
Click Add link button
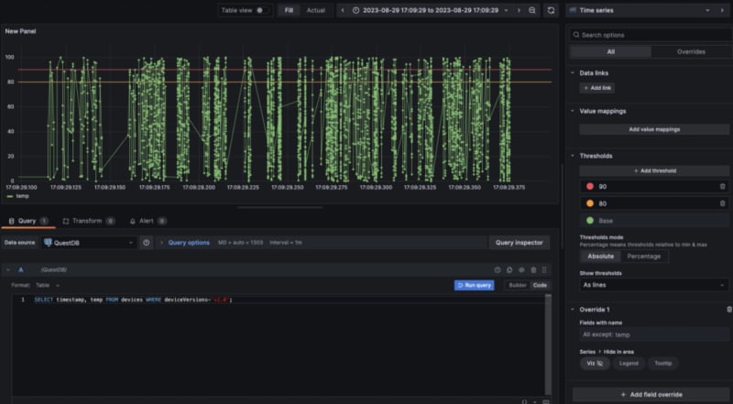[597, 88]
